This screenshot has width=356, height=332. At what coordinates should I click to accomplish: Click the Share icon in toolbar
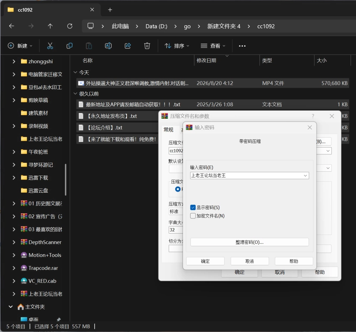click(128, 46)
